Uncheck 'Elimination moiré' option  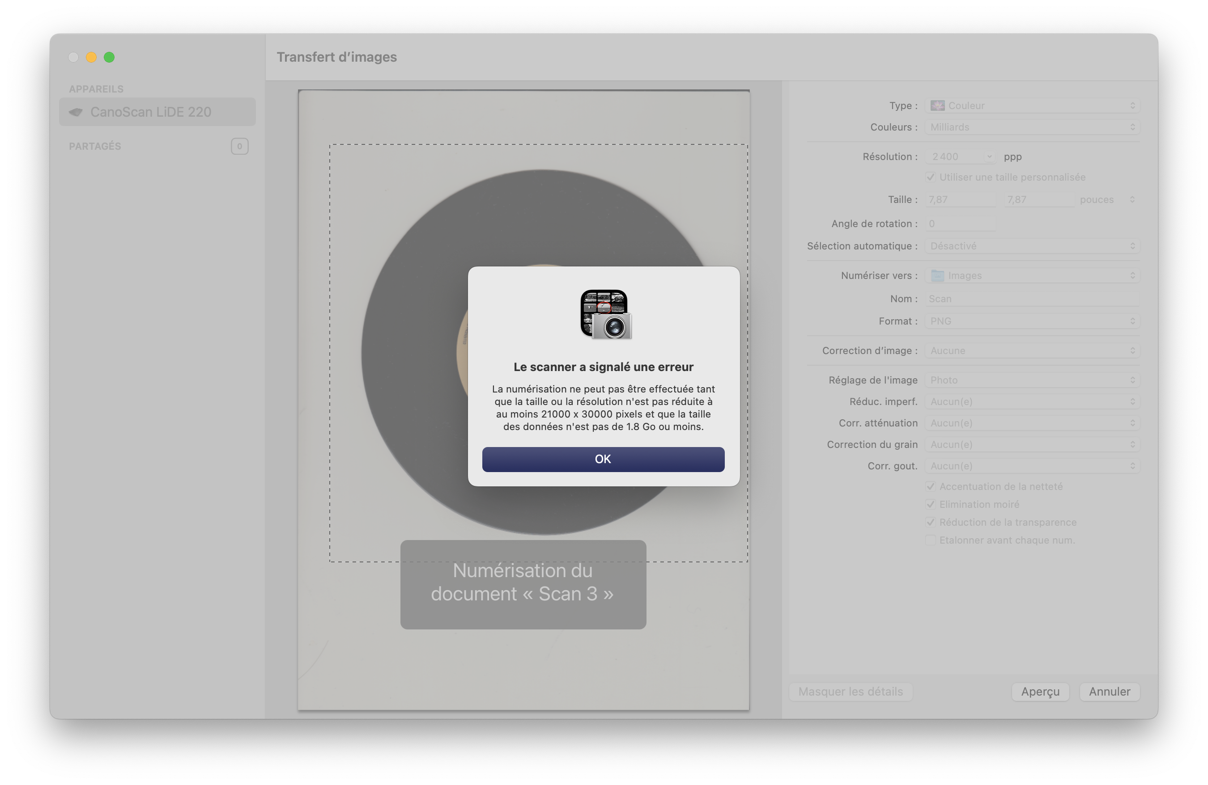(x=930, y=504)
